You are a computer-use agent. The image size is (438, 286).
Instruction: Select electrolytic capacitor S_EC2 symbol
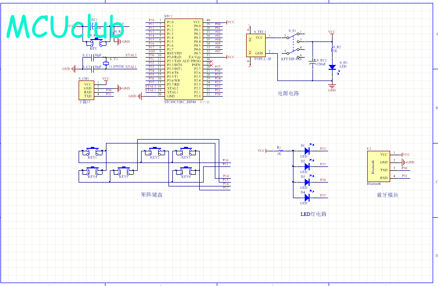point(313,62)
